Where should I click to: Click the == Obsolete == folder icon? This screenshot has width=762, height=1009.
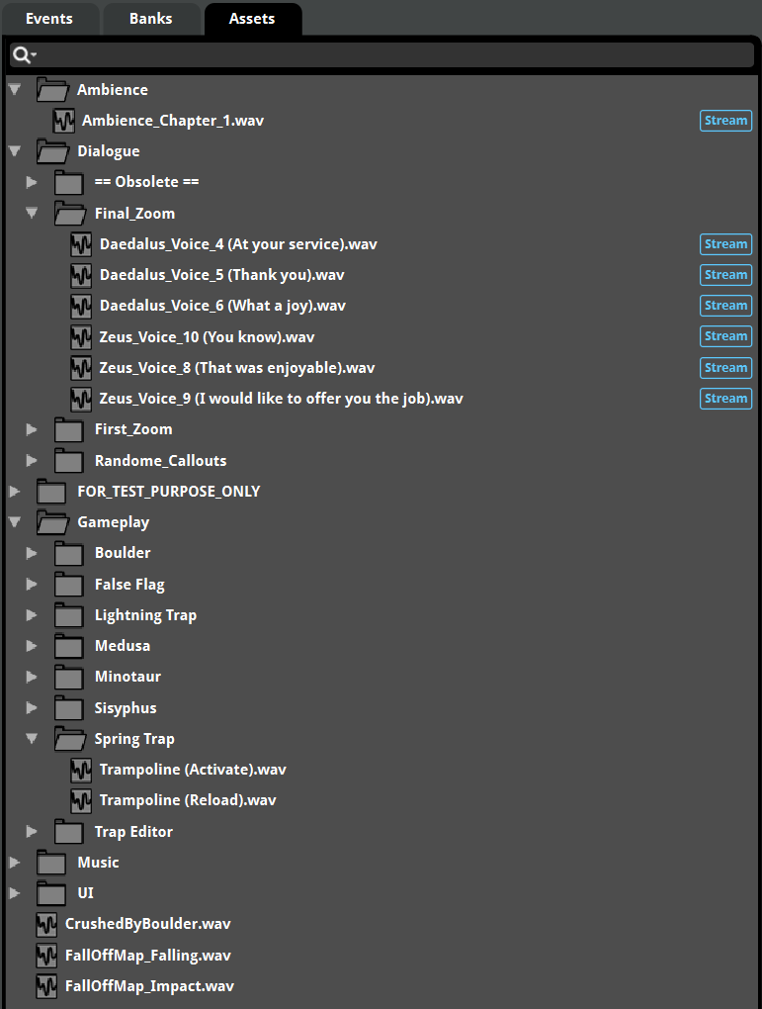pos(69,182)
